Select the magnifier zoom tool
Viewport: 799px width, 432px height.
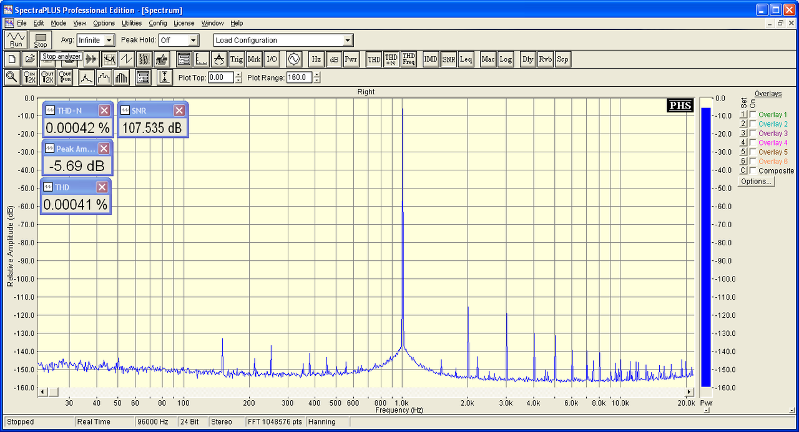(x=12, y=77)
